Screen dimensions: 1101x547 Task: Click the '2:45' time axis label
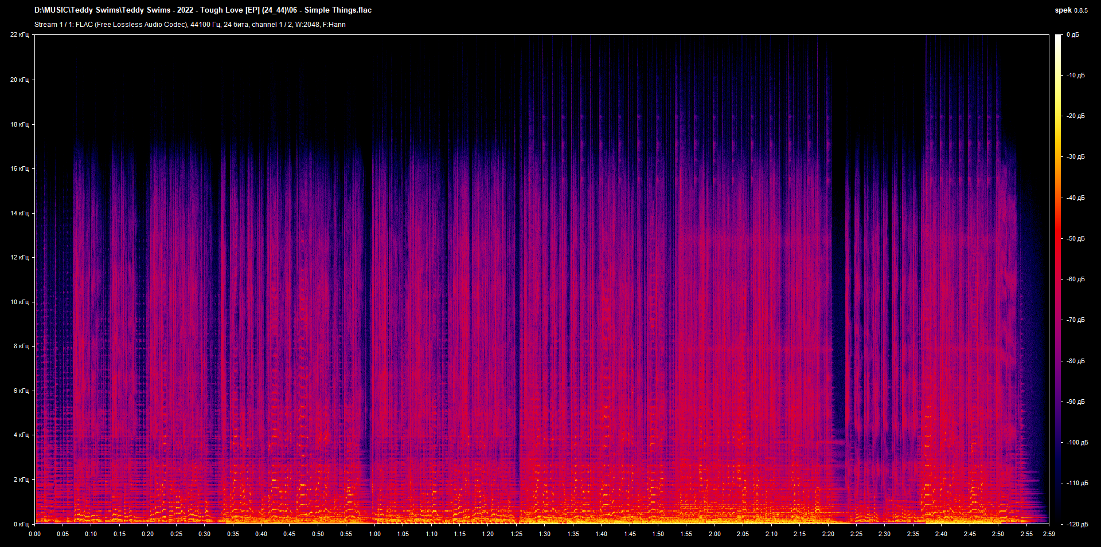[969, 534]
